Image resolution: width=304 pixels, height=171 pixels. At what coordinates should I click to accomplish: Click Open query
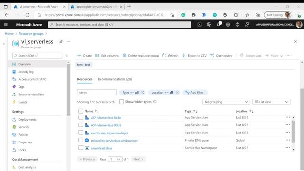click(221, 56)
